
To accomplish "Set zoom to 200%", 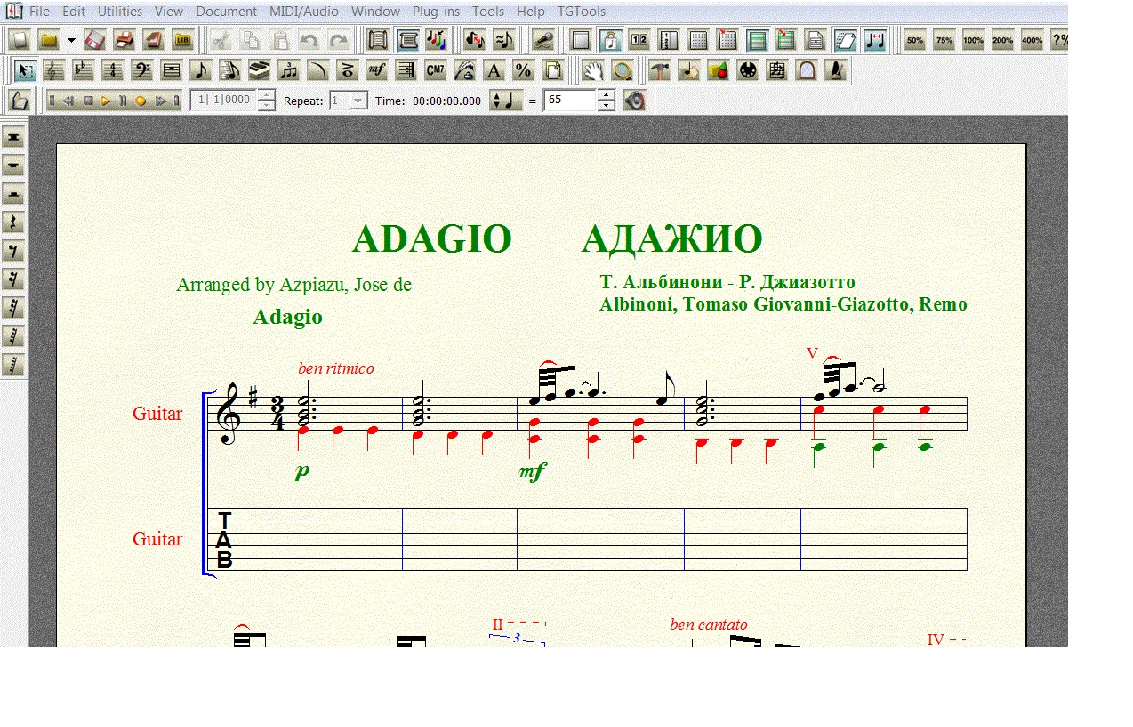I will 1003,40.
